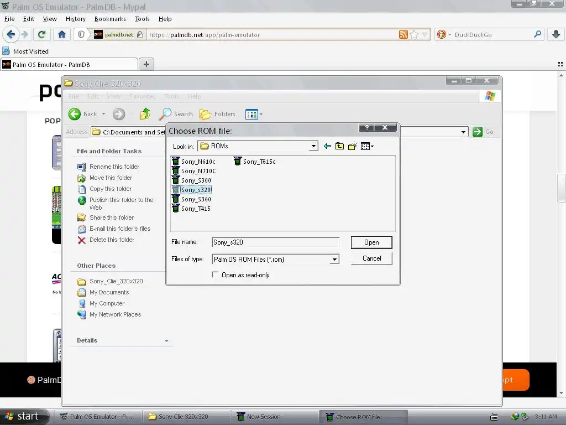Viewport: 566px width, 425px height.
Task: Expand the Look in ROMs dropdown
Action: pyautogui.click(x=314, y=146)
